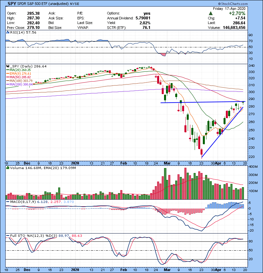Image resolution: width=263 pixels, height=273 pixels.
Task: Click the 'Ask:' label
Action: (52, 13)
